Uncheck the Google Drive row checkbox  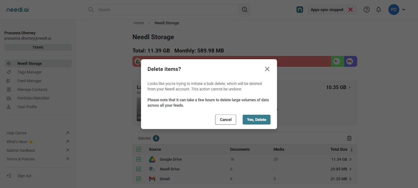pos(139,159)
